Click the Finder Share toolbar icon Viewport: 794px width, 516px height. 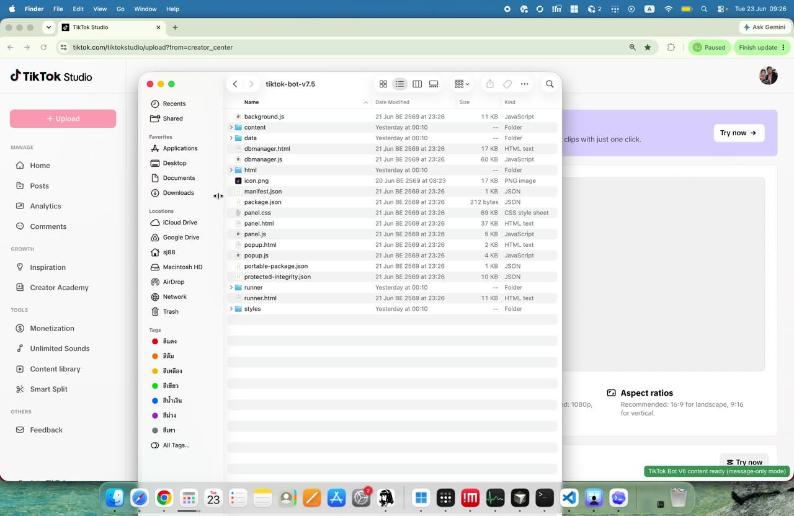click(490, 84)
